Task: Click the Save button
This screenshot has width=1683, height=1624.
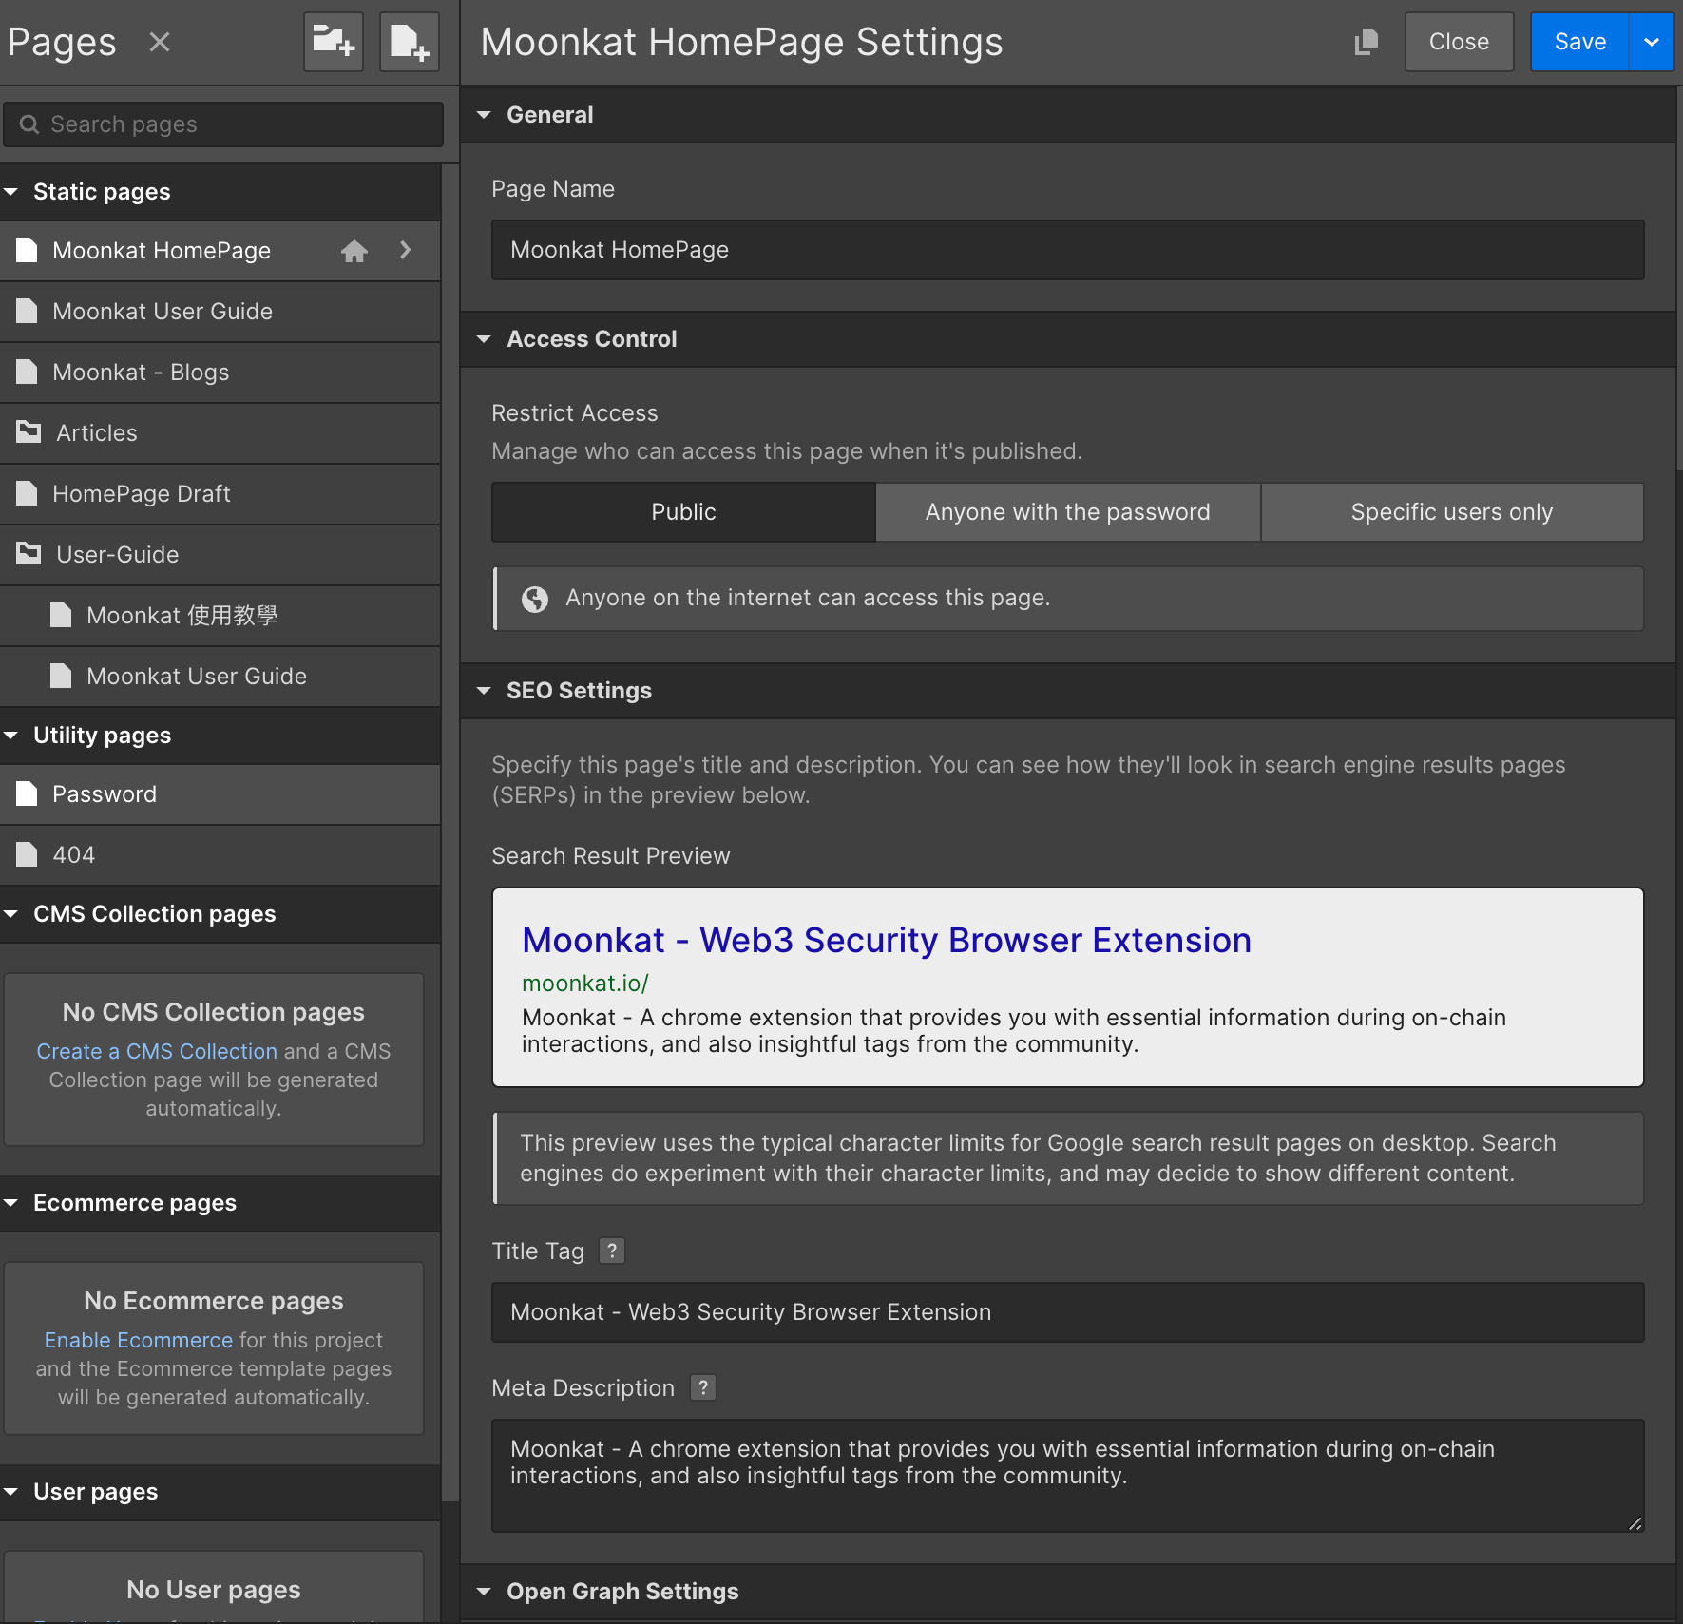Action: tap(1579, 42)
